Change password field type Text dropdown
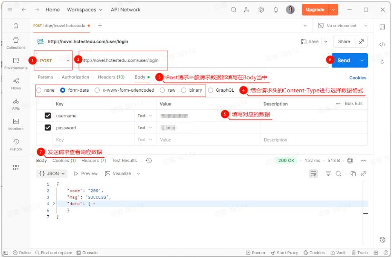The width and height of the screenshot is (392, 258). [145, 127]
